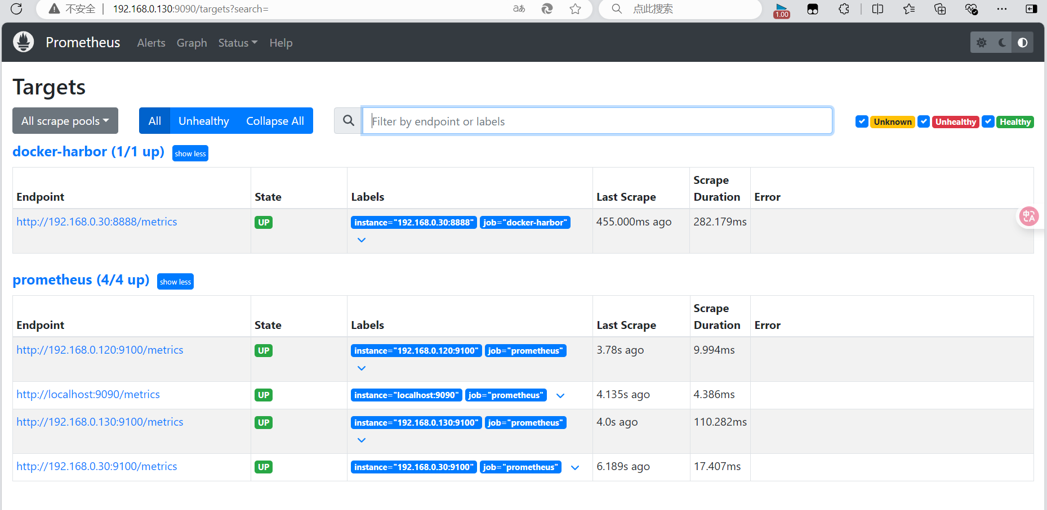Open the read aloud / translate icon in address bar
This screenshot has width=1047, height=510.
click(x=519, y=9)
